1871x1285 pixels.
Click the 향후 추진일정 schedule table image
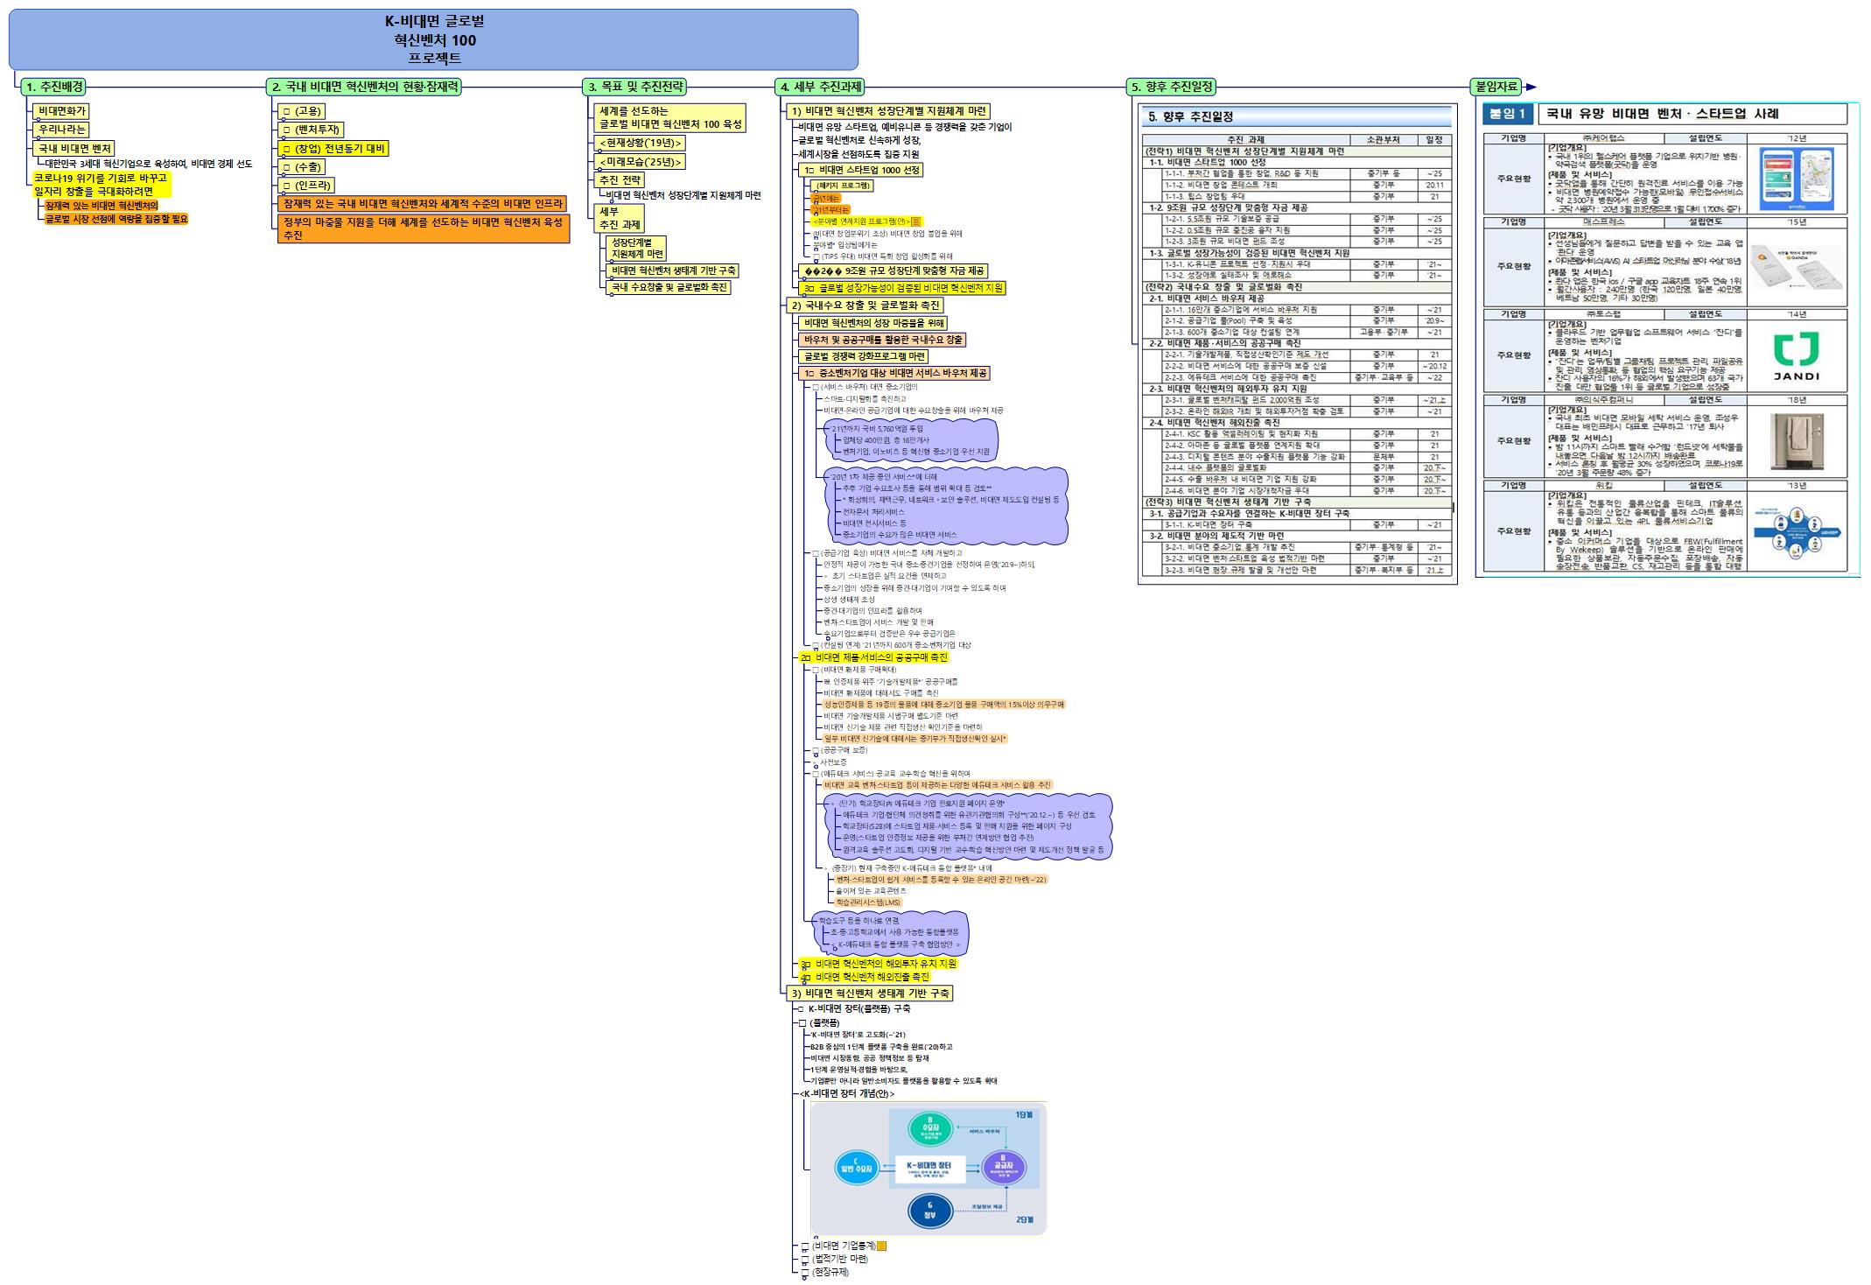coord(1296,344)
